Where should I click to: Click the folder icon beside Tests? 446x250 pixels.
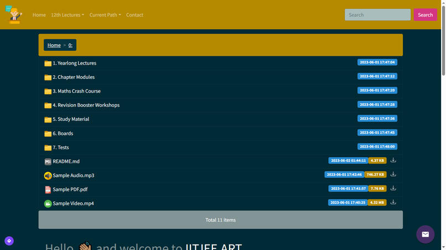(48, 147)
